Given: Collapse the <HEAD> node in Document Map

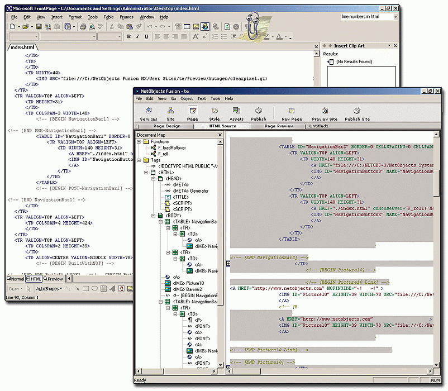Looking at the screenshot, I should pos(154,179).
